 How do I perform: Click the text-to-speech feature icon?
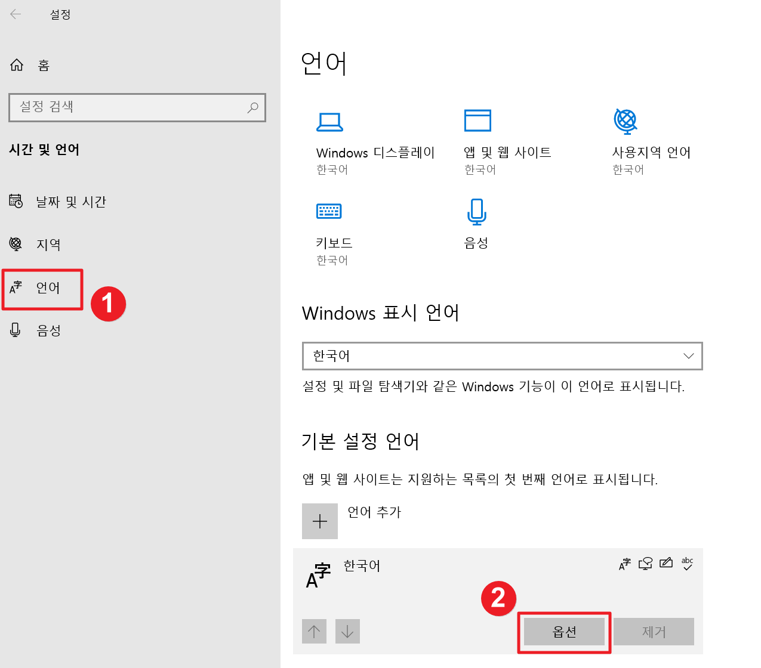645,564
